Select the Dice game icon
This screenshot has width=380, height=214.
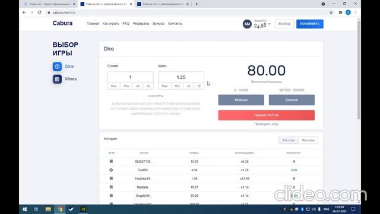pyautogui.click(x=57, y=66)
